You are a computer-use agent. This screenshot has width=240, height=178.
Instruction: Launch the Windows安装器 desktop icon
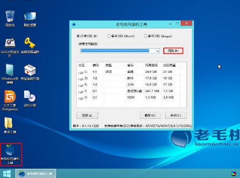point(10,74)
